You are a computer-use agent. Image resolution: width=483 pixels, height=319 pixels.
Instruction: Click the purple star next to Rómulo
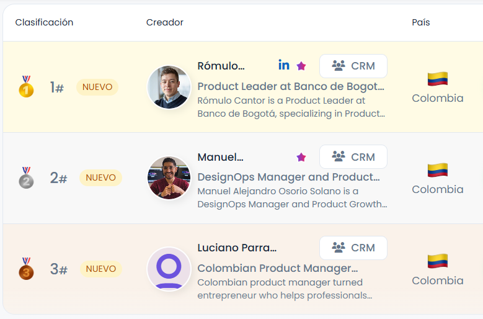(301, 66)
